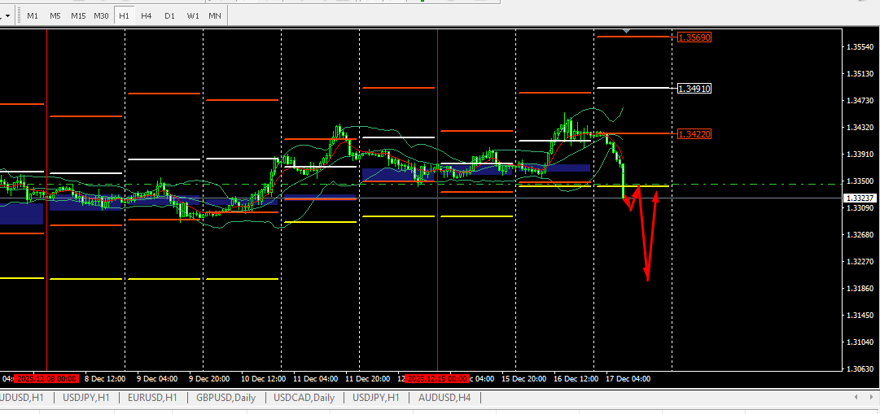880x414 pixels.
Task: Click the 10 Dec 12:00 time label
Action: tap(263, 379)
